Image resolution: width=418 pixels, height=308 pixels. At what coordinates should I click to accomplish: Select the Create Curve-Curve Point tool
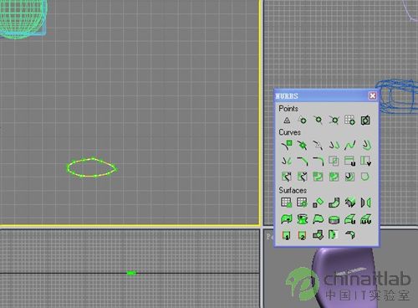[334, 121]
